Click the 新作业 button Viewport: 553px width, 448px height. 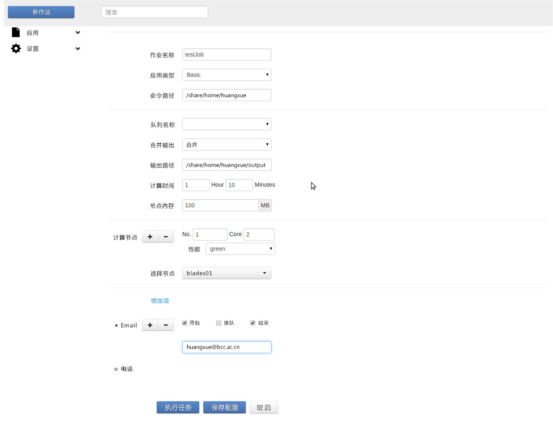click(41, 12)
